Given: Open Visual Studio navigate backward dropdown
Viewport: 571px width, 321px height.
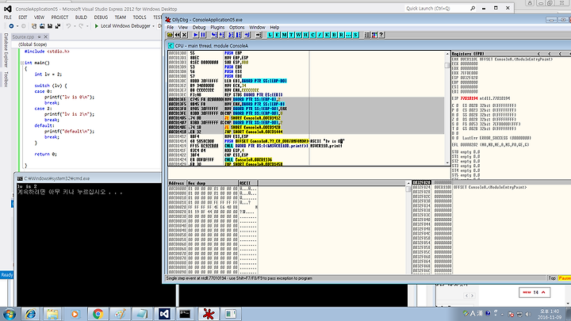Looking at the screenshot, I should point(17,26).
